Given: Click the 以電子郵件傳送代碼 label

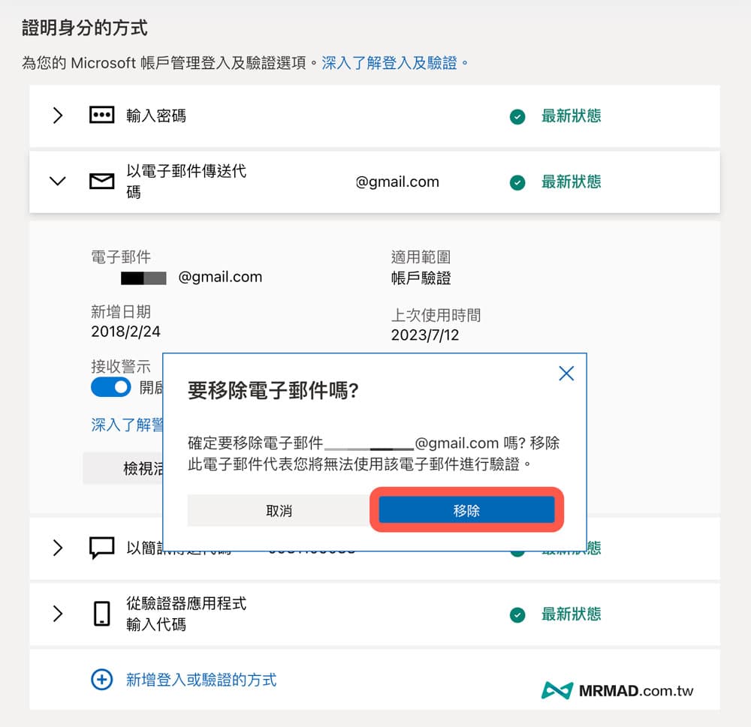Looking at the screenshot, I should 185,181.
